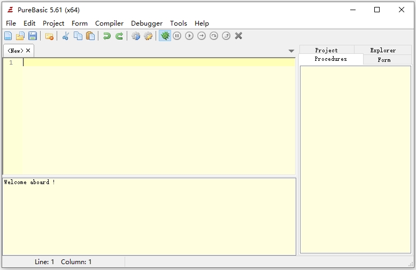This screenshot has height=270, width=416.
Task: Create a new file with toolbar icon
Action: 8,36
